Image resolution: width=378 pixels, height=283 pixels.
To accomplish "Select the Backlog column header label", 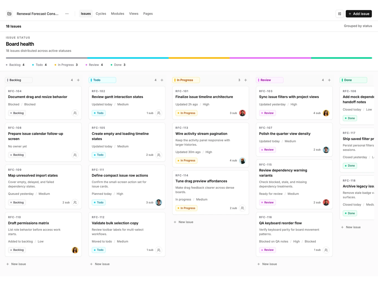I will tap(19, 80).
